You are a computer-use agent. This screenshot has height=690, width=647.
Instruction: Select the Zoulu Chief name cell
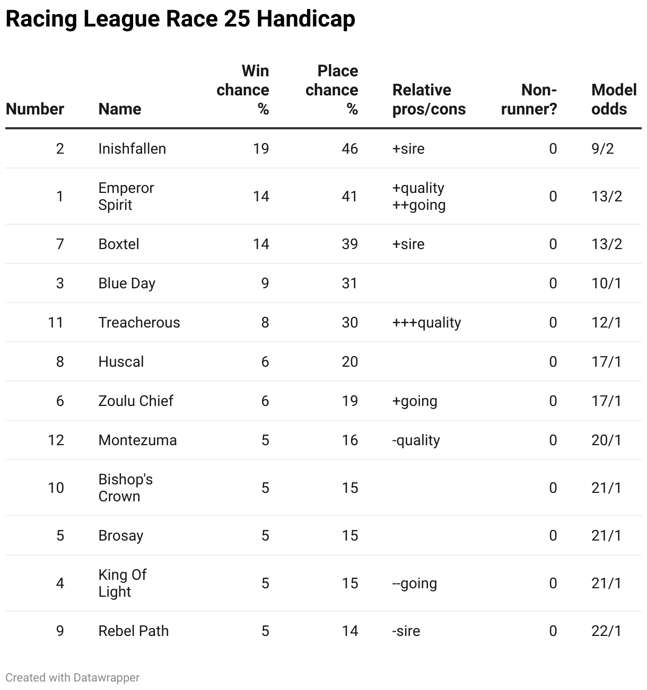tap(136, 401)
